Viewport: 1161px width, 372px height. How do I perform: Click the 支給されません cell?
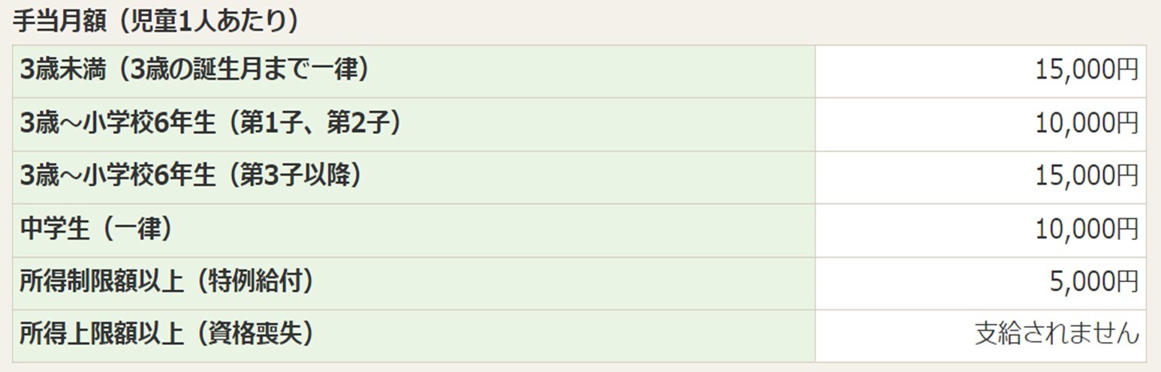(1057, 334)
